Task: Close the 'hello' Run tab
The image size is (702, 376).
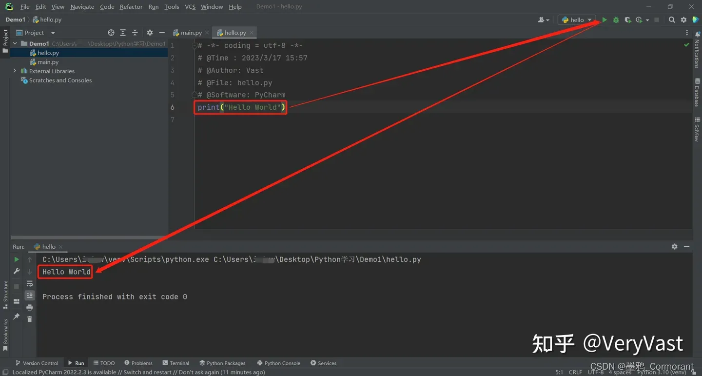Action: pos(60,247)
